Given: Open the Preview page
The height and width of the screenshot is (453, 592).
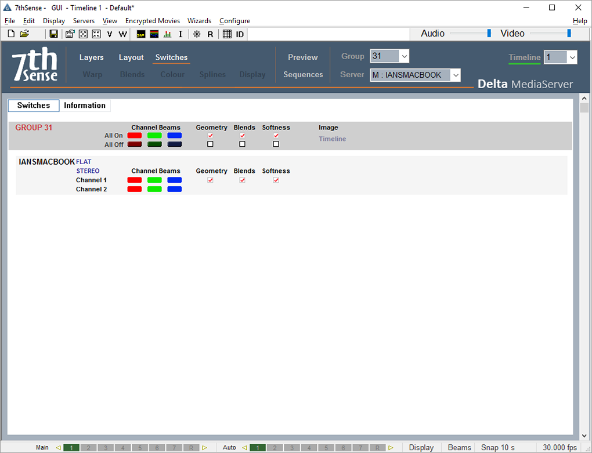Looking at the screenshot, I should [x=303, y=57].
